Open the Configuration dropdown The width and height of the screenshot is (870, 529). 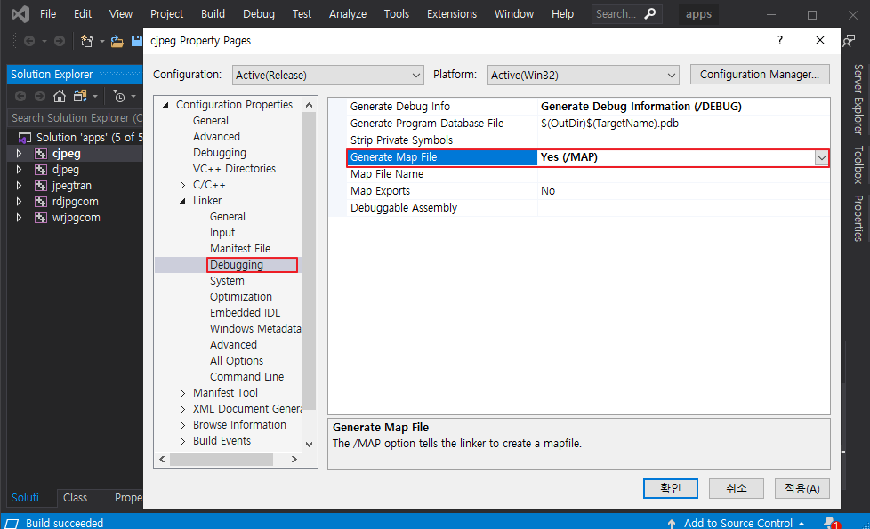(x=328, y=75)
